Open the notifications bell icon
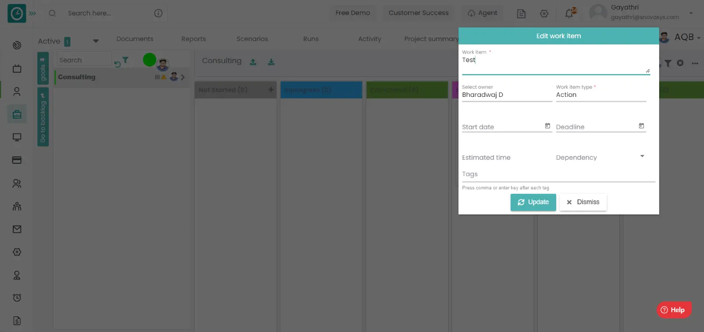 pos(569,13)
